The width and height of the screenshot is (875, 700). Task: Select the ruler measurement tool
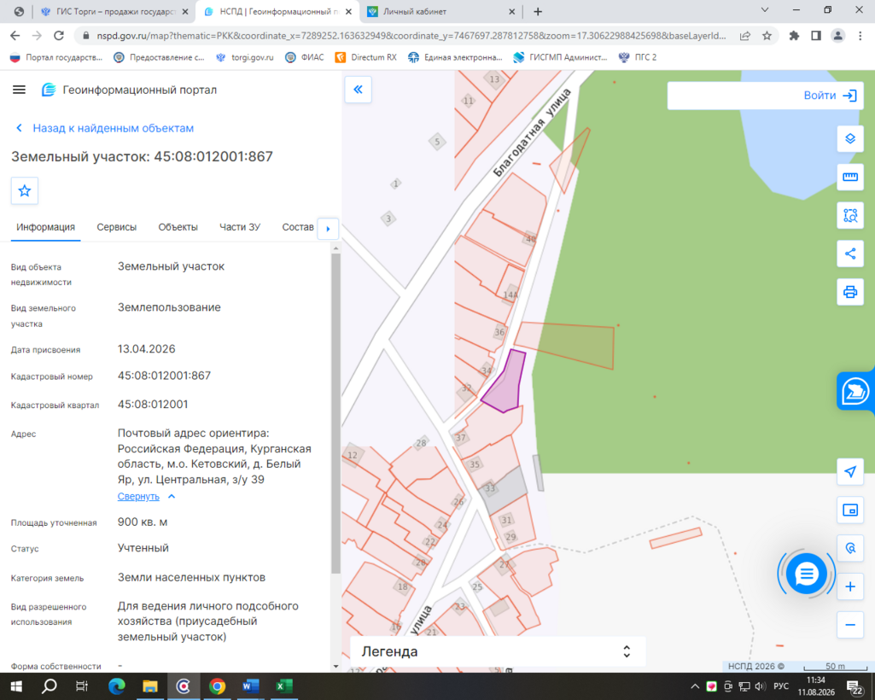tap(850, 177)
